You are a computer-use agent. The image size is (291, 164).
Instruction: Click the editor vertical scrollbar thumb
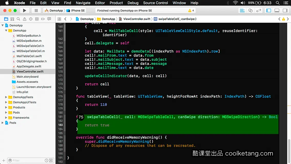(x=289, y=151)
